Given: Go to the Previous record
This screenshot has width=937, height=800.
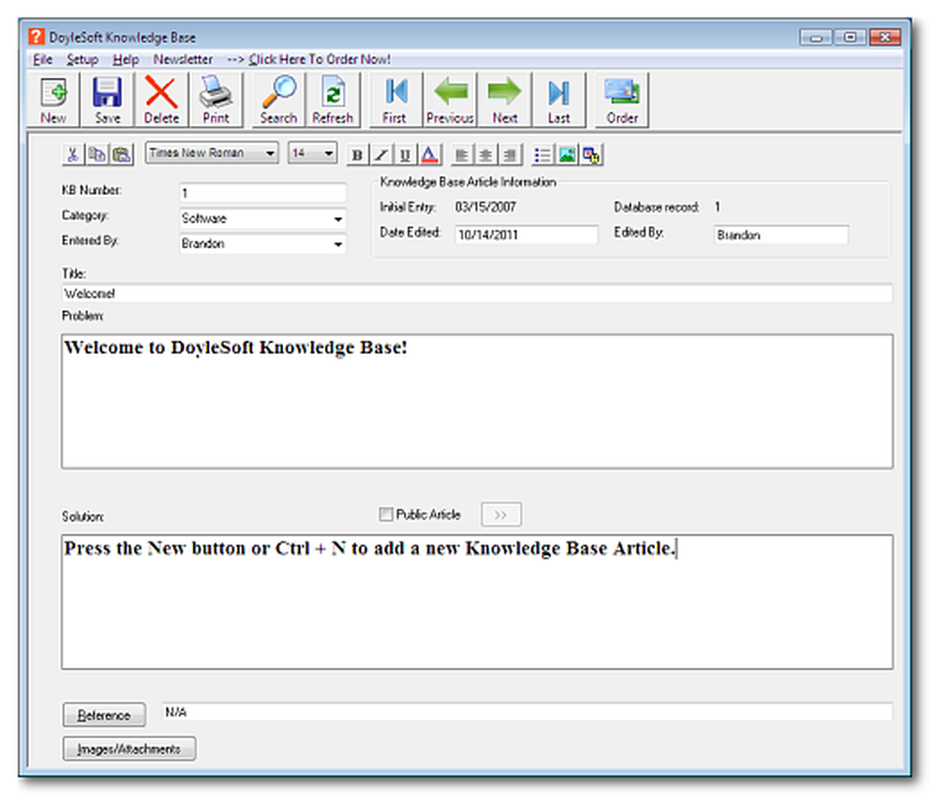Looking at the screenshot, I should pos(450,100).
